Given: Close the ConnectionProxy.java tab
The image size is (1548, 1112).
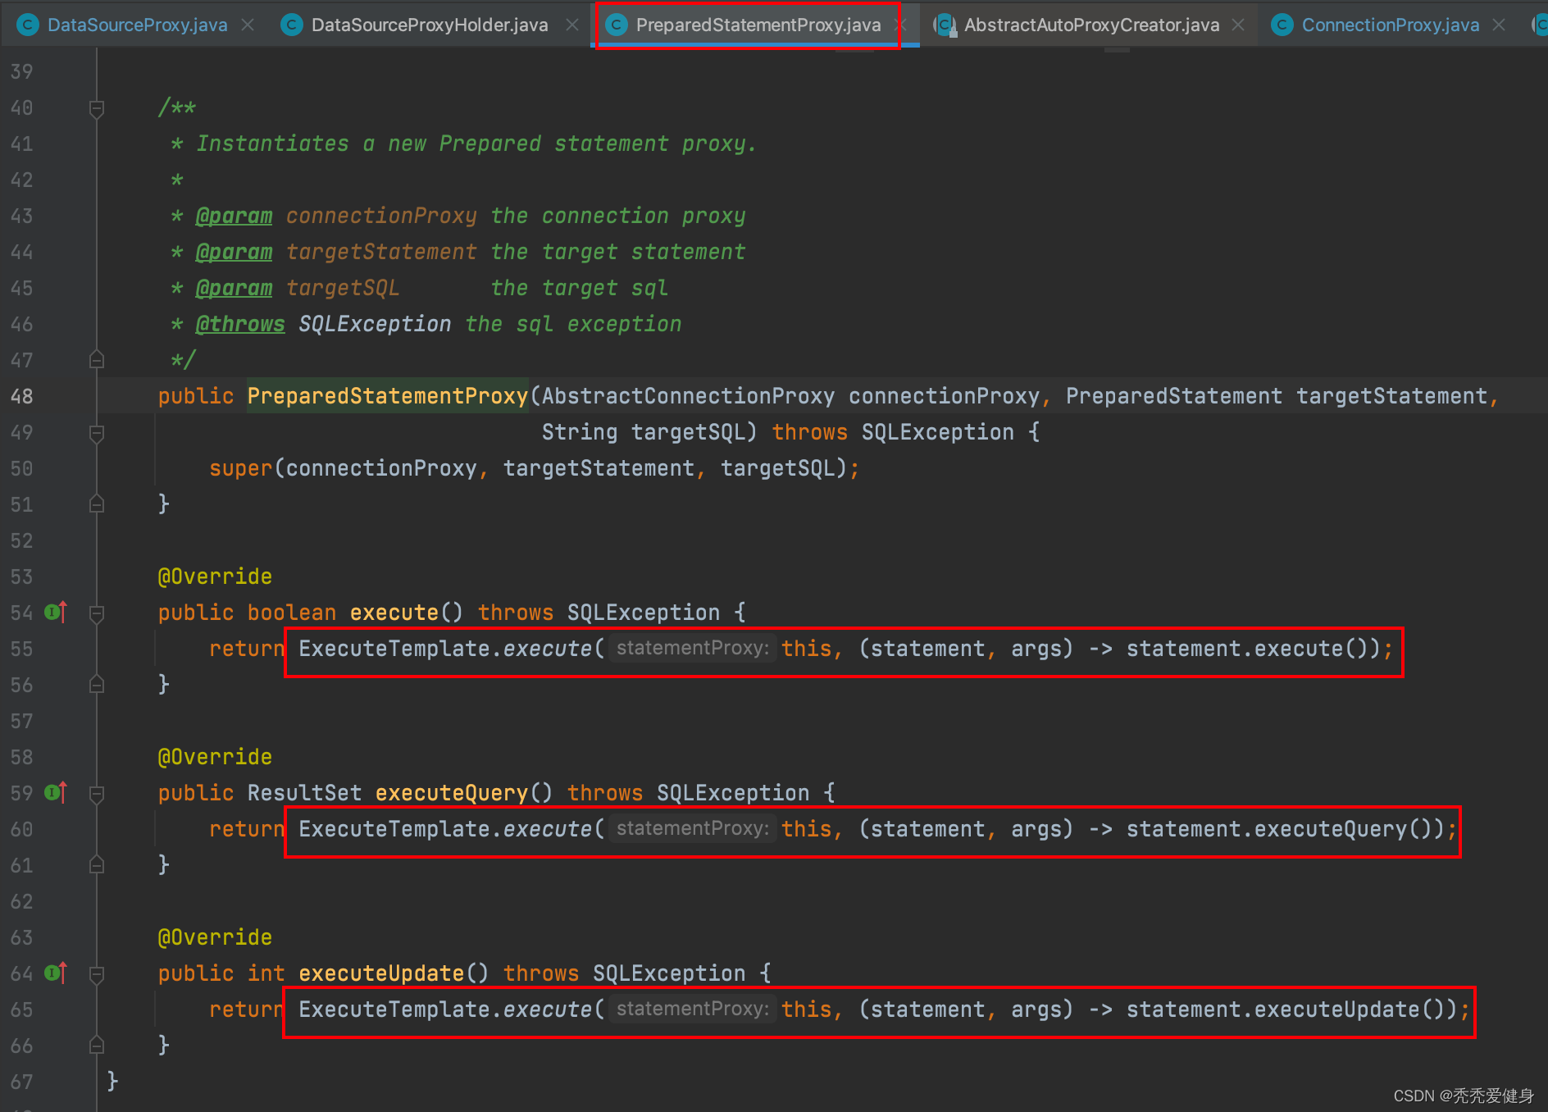Looking at the screenshot, I should [1499, 25].
